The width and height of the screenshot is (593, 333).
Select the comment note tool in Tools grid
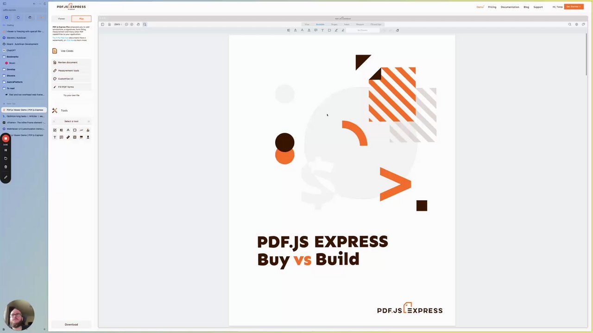coord(61,137)
